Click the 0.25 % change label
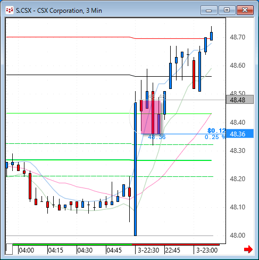The height and width of the screenshot is (260, 259). point(215,137)
